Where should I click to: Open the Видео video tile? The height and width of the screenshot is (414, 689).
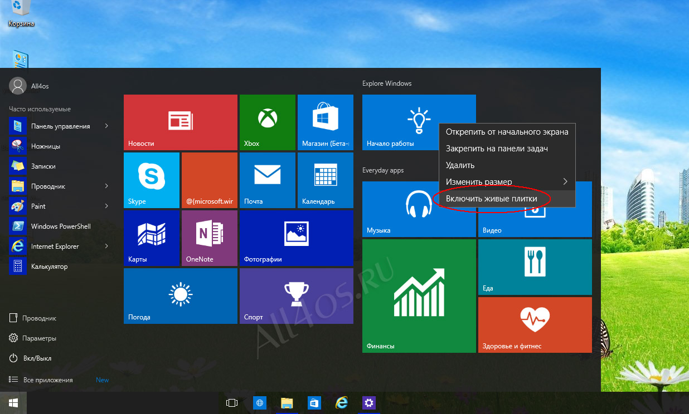[535, 223]
